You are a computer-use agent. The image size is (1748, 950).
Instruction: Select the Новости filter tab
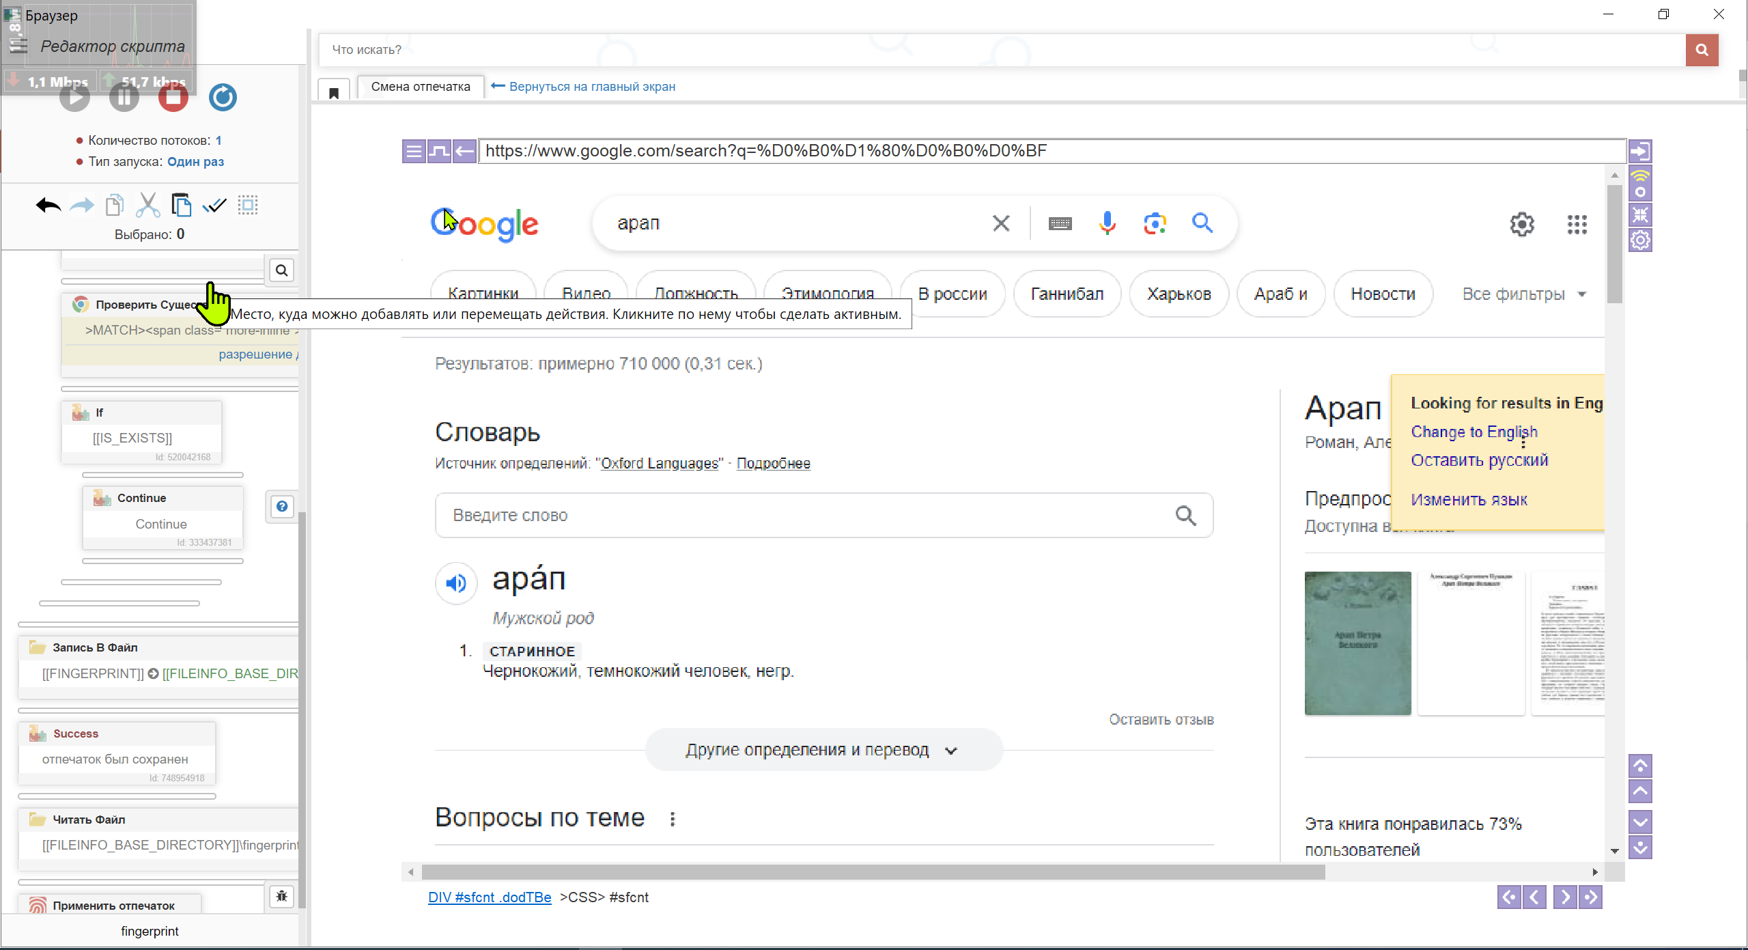[x=1382, y=294]
